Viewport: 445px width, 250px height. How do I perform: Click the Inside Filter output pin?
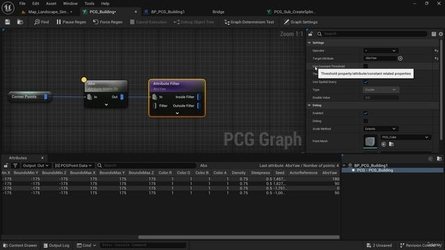(x=199, y=97)
